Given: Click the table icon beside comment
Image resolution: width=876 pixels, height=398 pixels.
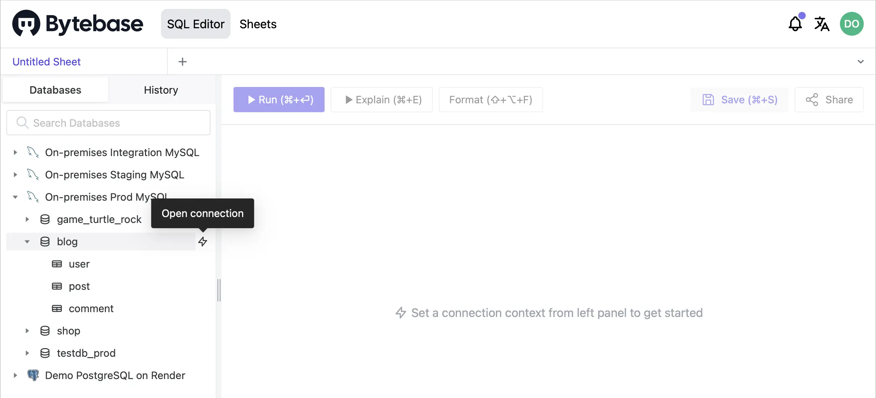Looking at the screenshot, I should (x=57, y=308).
